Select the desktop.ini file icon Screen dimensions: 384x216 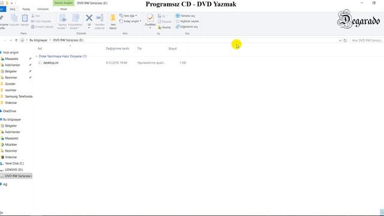[x=40, y=62]
